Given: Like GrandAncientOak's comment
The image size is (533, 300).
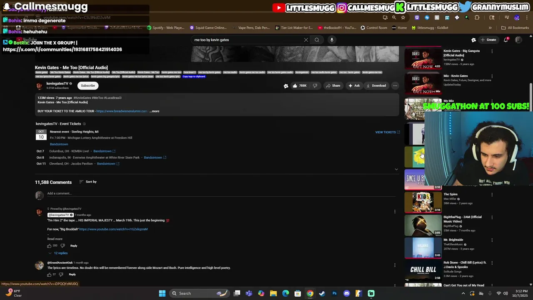Looking at the screenshot, I should 49,275.
